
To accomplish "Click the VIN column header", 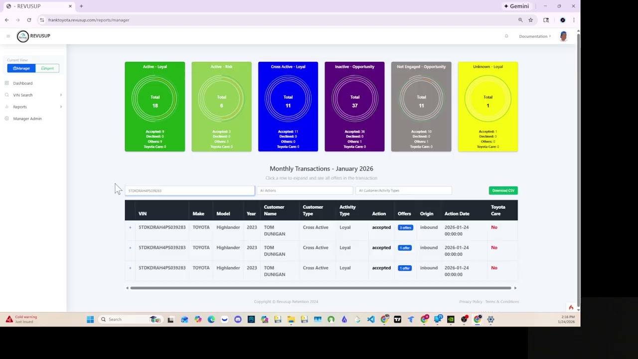I will tap(143, 214).
